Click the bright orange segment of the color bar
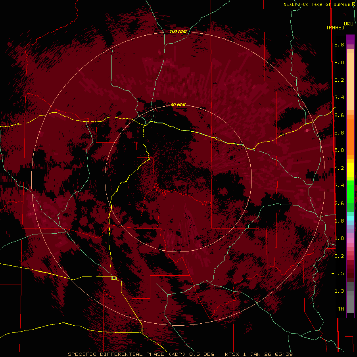The height and width of the screenshot is (357, 357). coord(350,136)
